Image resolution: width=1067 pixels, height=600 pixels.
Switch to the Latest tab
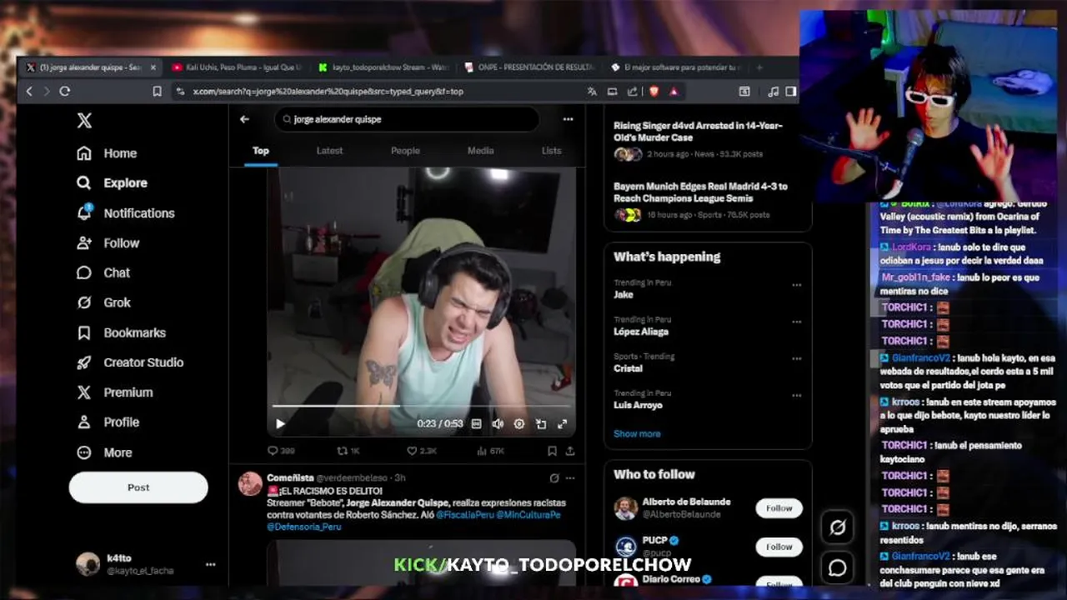(329, 151)
